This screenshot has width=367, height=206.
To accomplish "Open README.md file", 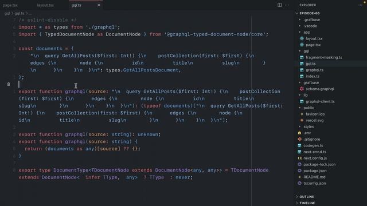I will 314,177.
